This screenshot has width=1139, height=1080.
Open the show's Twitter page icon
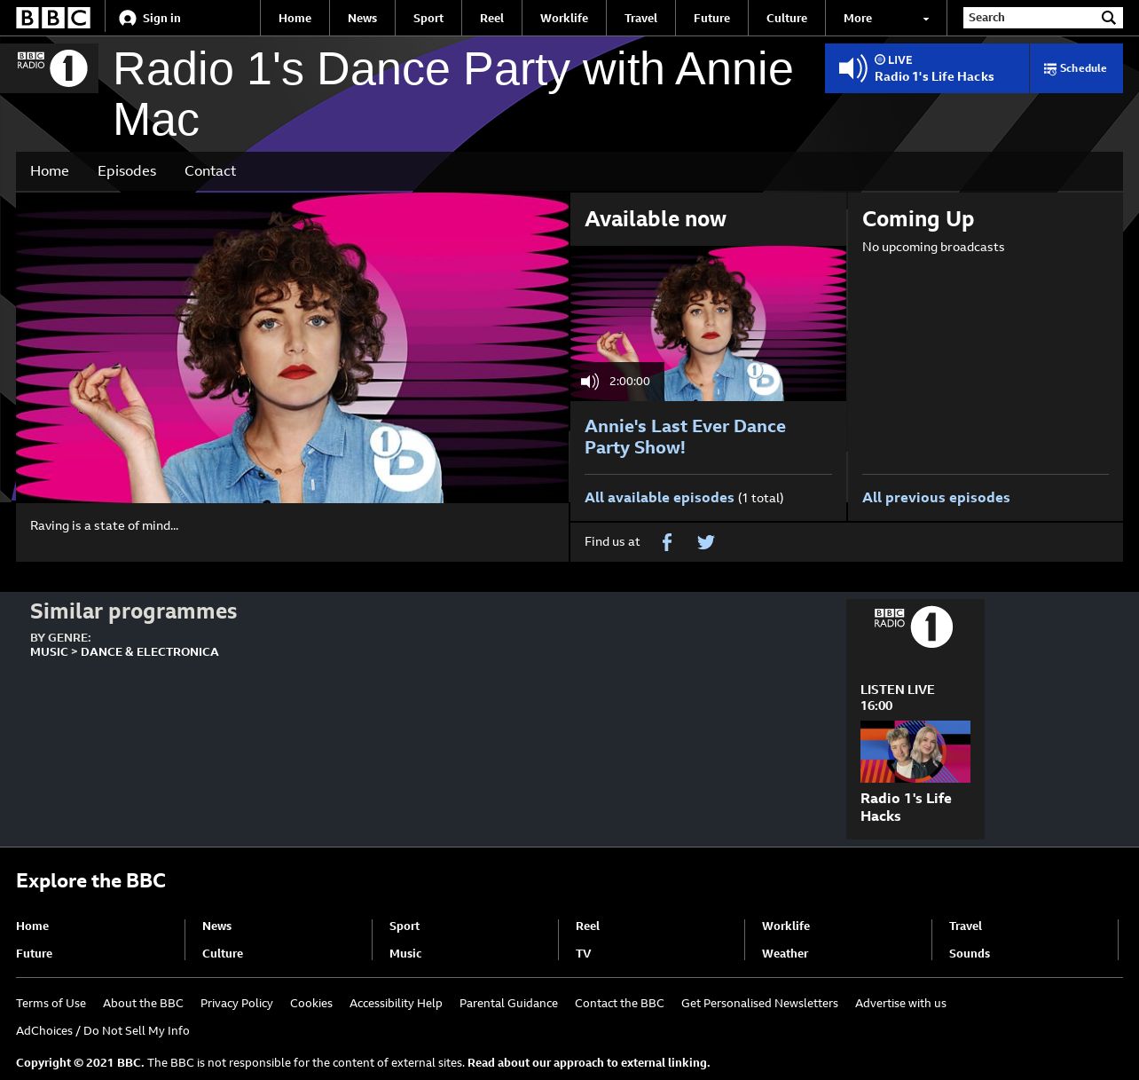(x=706, y=541)
